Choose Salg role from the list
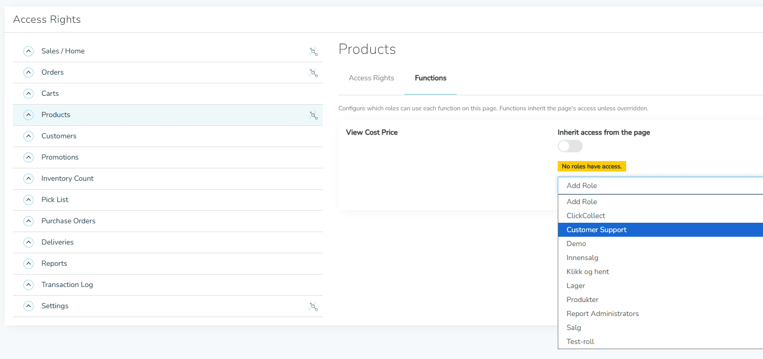This screenshot has width=763, height=359. click(660, 328)
